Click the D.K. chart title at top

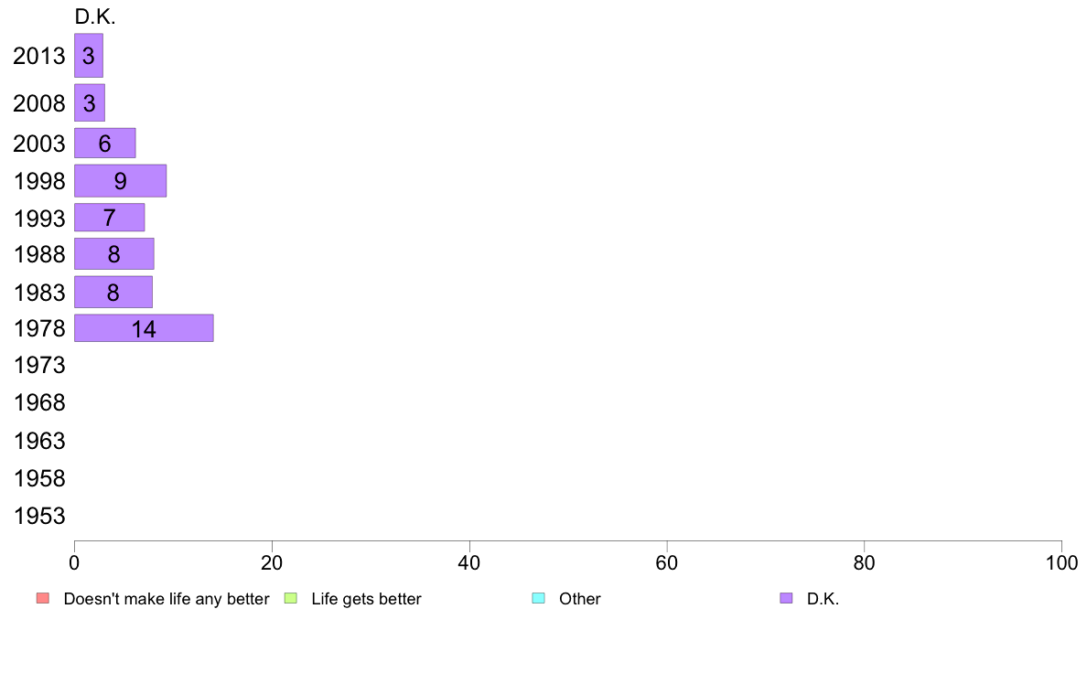[x=95, y=16]
